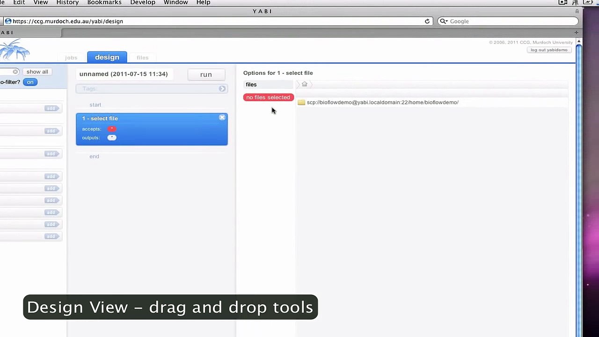This screenshot has height=337, width=599.
Task: Click the page scrollbar up arrow
Action: coord(578,42)
